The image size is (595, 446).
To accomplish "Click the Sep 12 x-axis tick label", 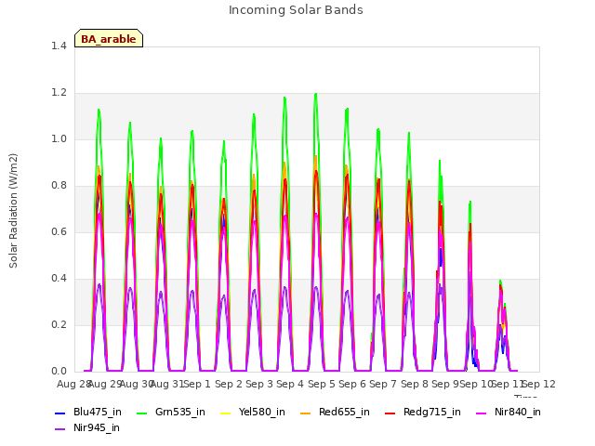I will click(539, 384).
